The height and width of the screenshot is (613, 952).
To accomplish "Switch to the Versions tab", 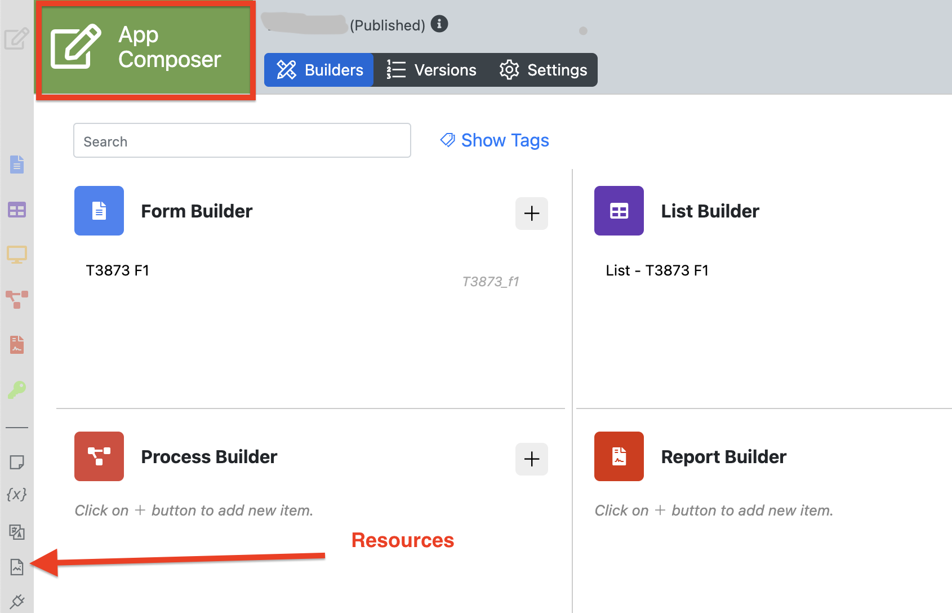I will (x=431, y=70).
